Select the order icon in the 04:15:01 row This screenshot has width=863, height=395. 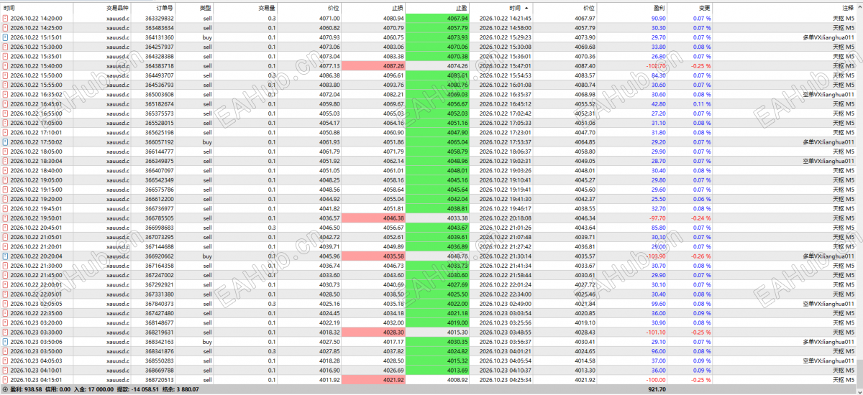6,379
